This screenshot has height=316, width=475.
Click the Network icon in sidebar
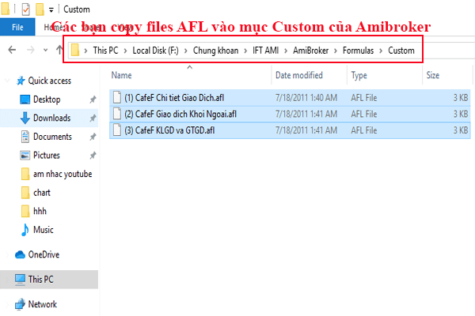[20, 304]
